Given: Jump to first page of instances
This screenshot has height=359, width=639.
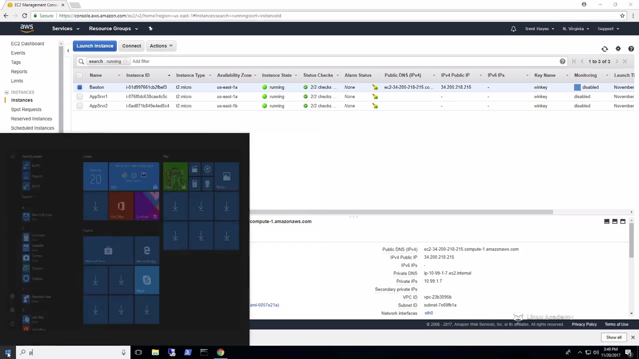Looking at the screenshot, I should (x=574, y=61).
